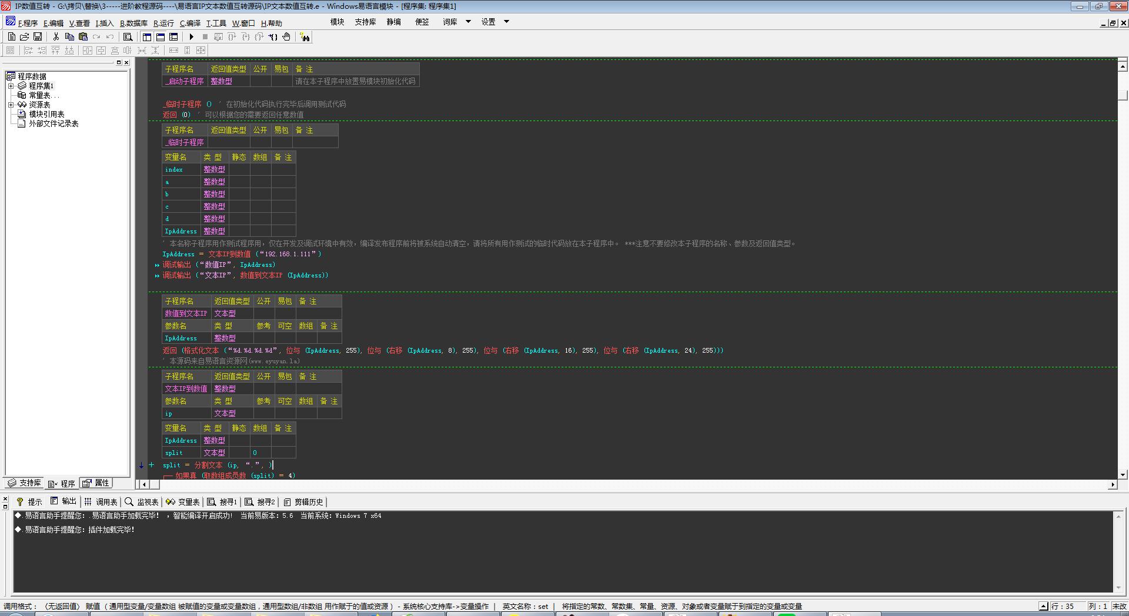
Task: Switch to the 提示 bottom tab
Action: [29, 501]
